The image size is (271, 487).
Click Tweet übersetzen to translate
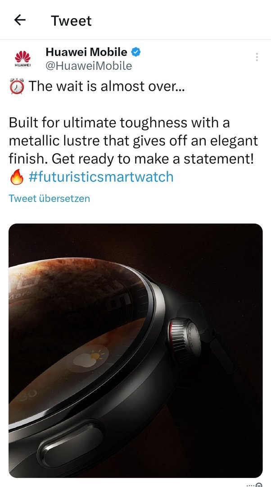(50, 198)
